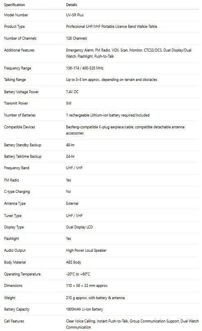Select the 128 Channels value

click(76, 38)
